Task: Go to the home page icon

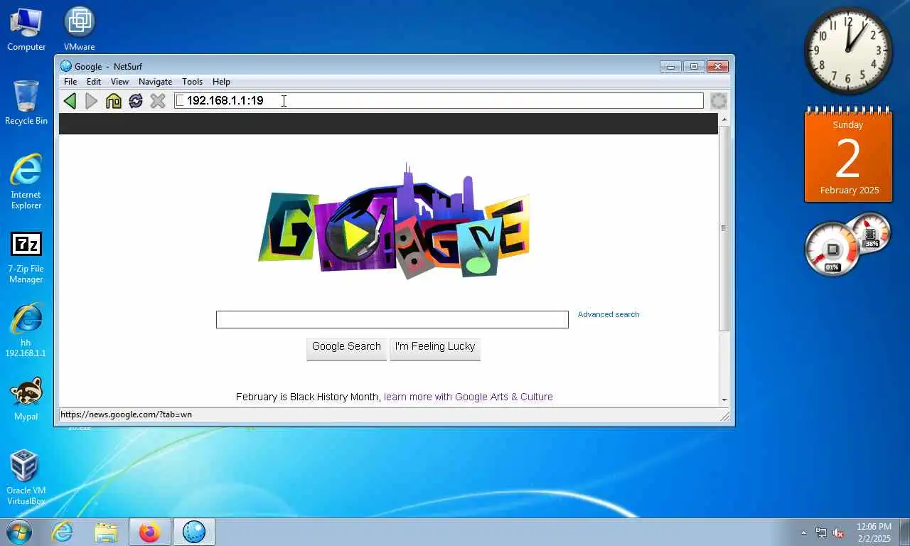Action: tap(114, 101)
